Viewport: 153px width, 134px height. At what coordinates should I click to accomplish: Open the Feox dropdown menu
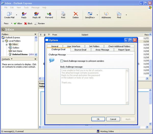[x=12, y=23]
